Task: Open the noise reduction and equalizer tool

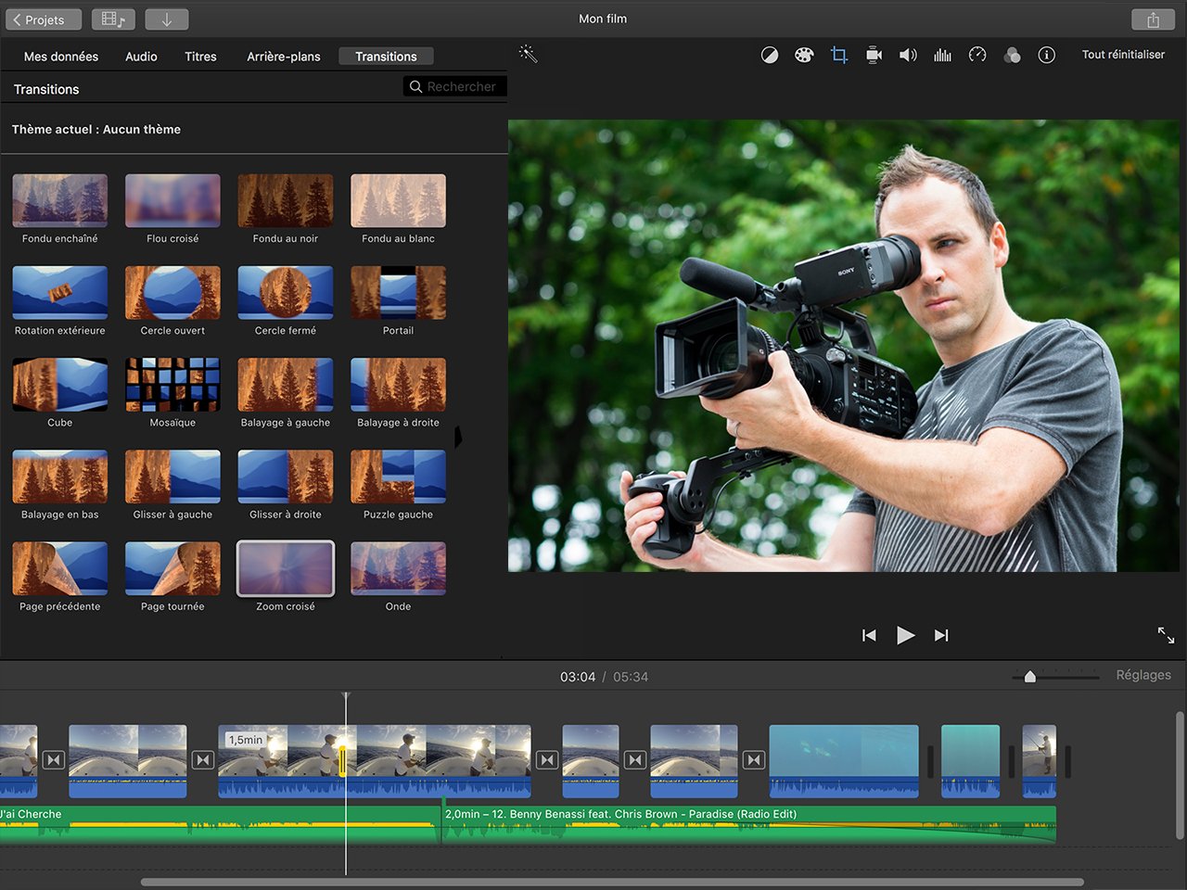Action: [x=942, y=54]
